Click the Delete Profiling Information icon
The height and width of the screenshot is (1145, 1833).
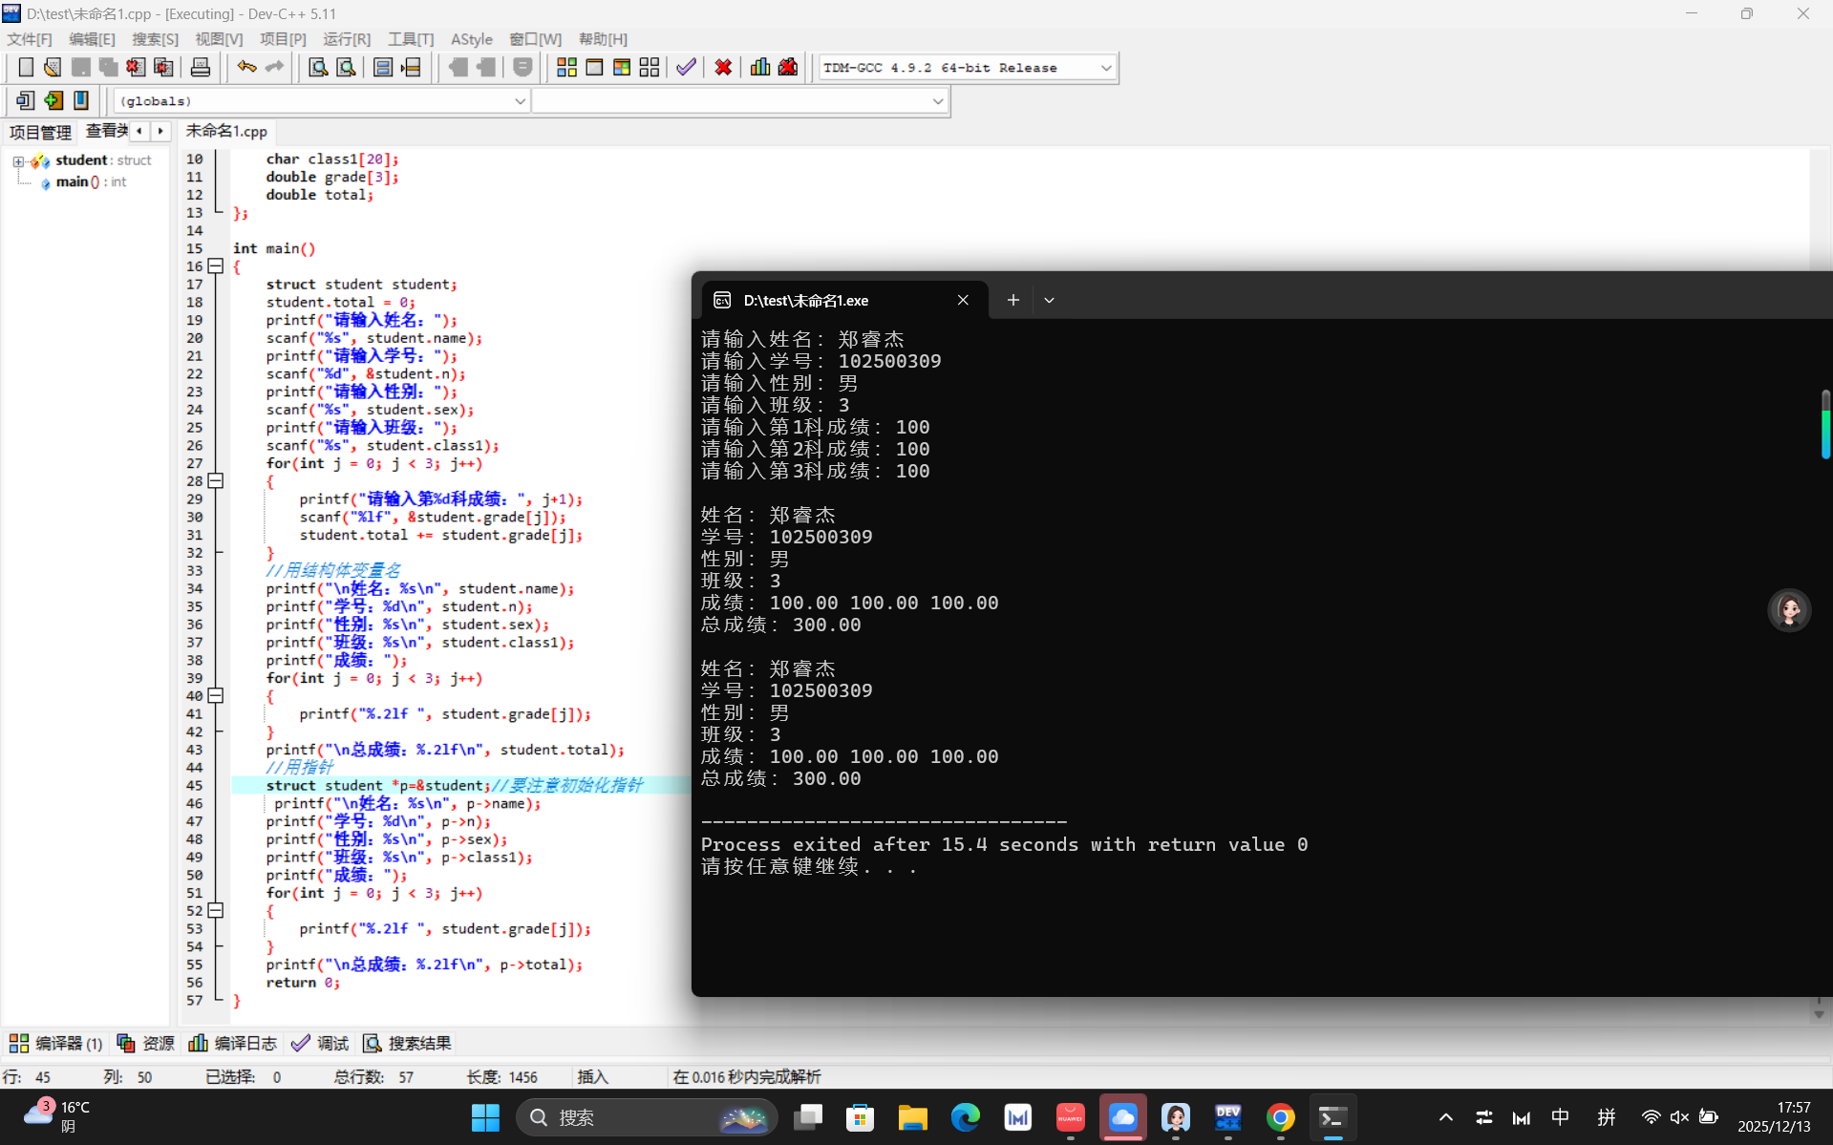pyautogui.click(x=788, y=67)
